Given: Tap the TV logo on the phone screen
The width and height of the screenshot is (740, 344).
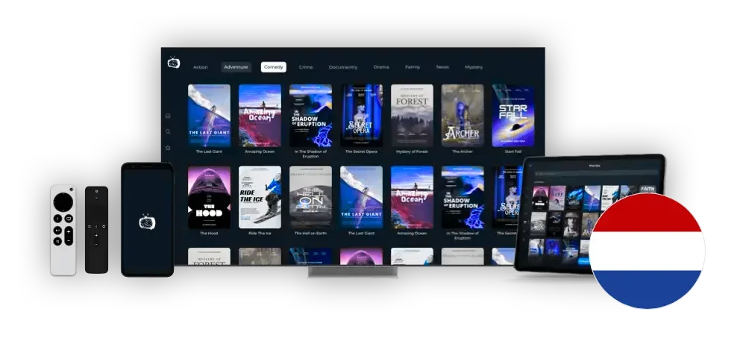Looking at the screenshot, I should tap(147, 222).
